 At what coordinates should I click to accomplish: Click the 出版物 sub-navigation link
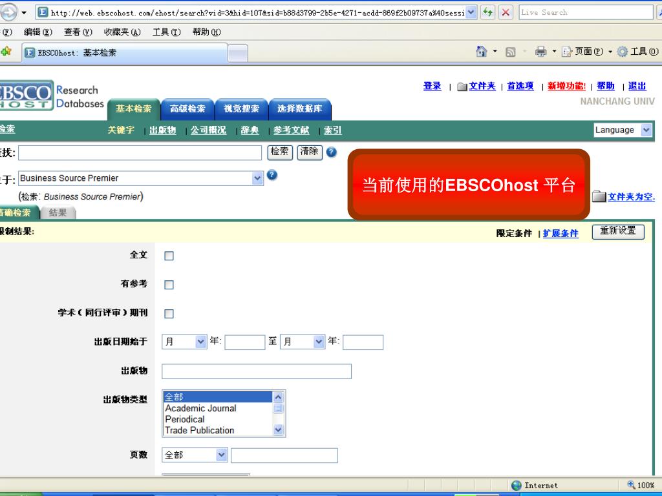(162, 130)
